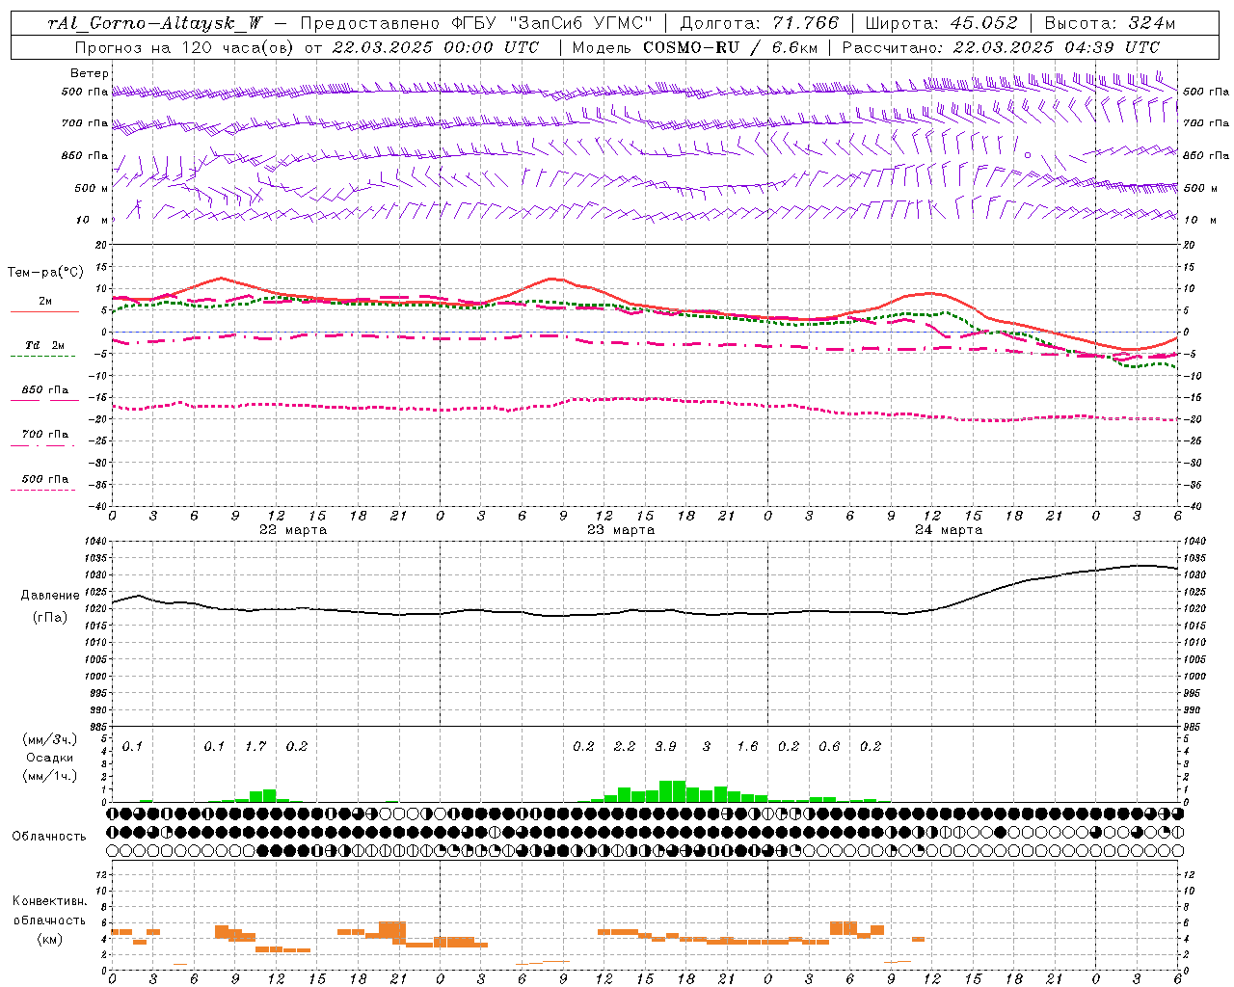Select the 3.9 precipitation total
Viewport: 1234px width, 987px height.
pos(665,746)
